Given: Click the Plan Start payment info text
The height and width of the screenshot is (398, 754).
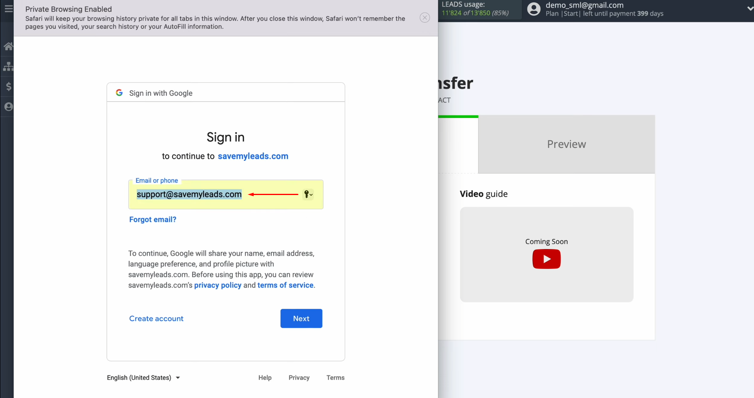Looking at the screenshot, I should tap(604, 14).
